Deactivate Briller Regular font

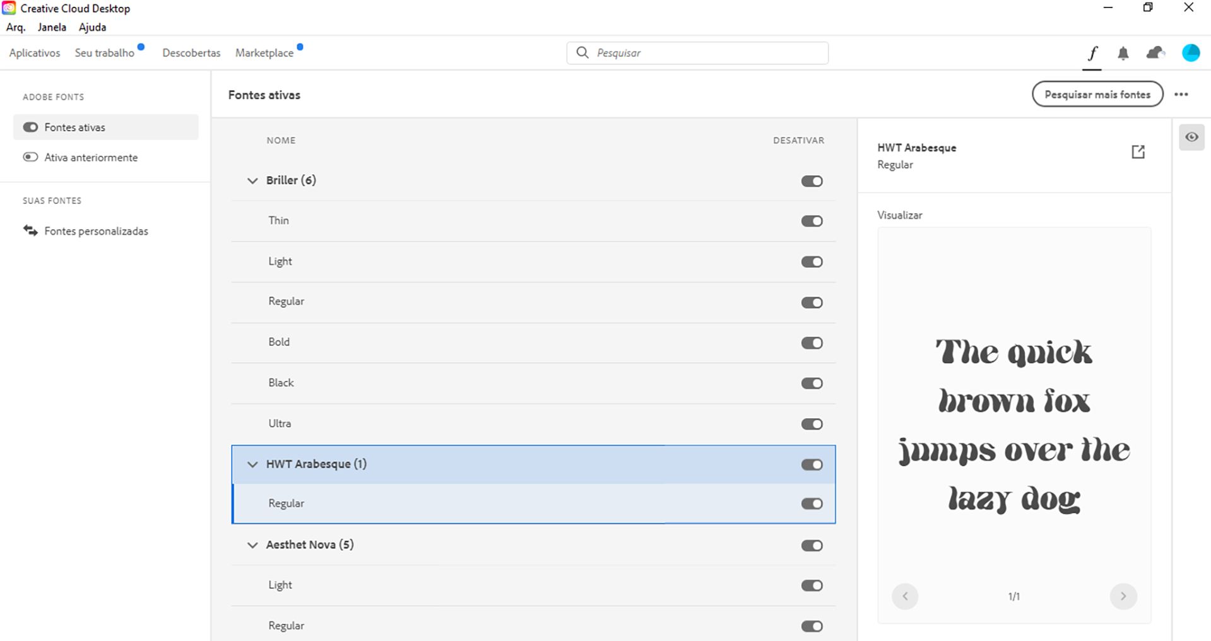point(812,302)
